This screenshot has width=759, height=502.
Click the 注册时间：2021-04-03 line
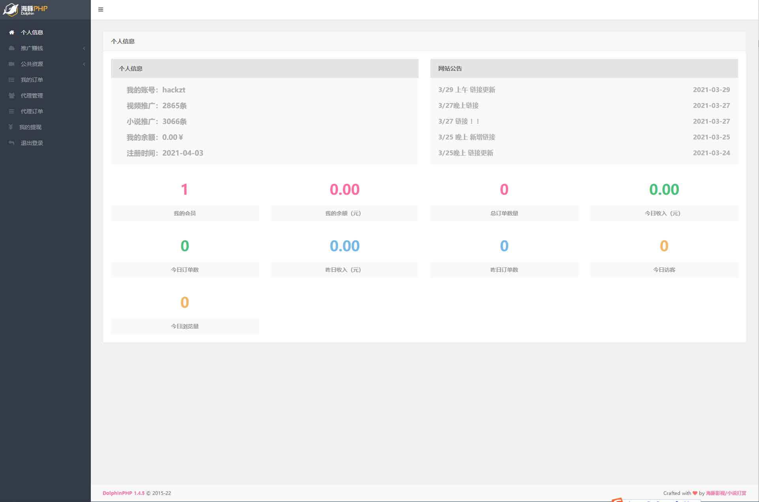tap(165, 153)
